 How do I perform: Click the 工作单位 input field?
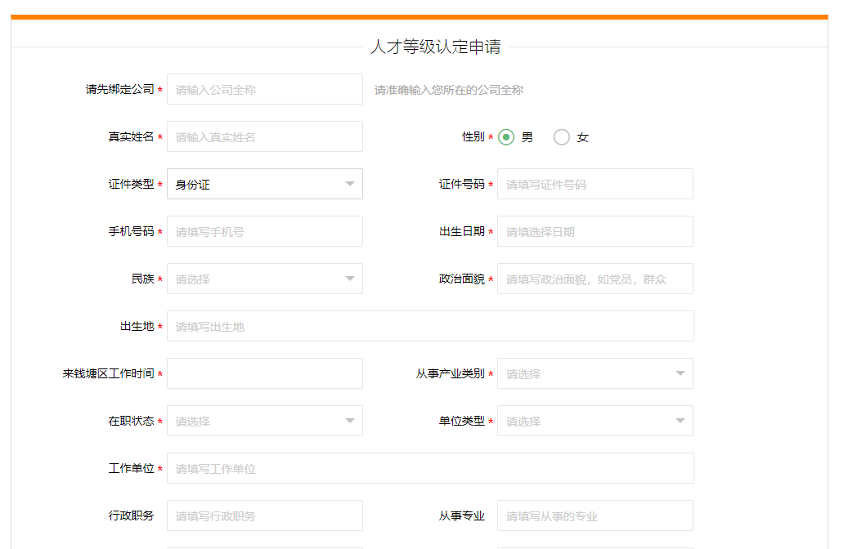(430, 468)
